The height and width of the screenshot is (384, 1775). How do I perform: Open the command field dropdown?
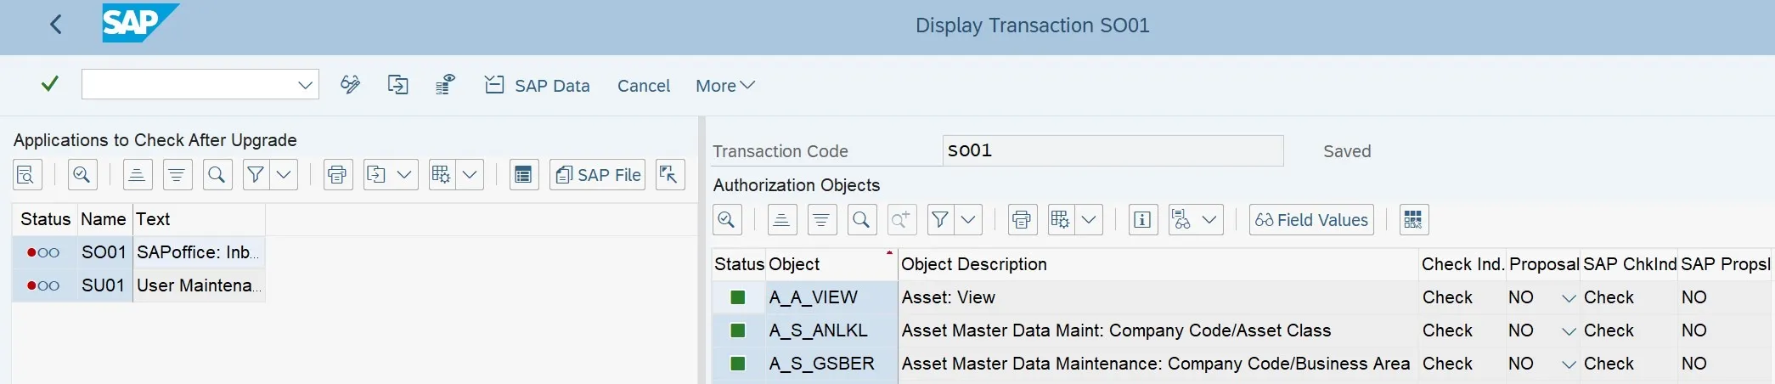tap(306, 85)
